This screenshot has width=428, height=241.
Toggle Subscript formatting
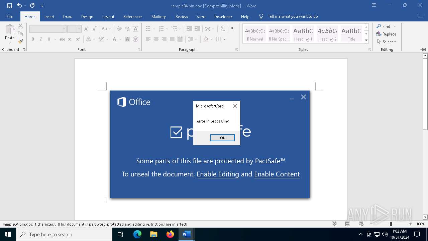[x=70, y=39]
